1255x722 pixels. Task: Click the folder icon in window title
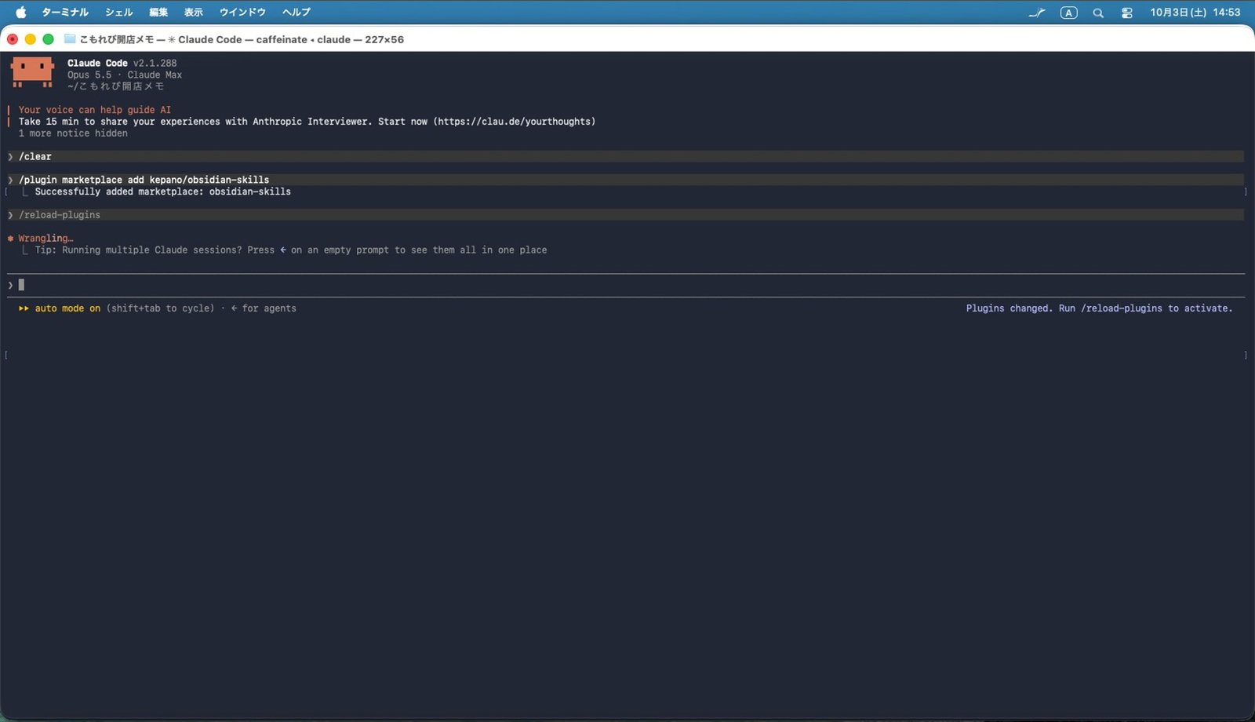point(70,38)
